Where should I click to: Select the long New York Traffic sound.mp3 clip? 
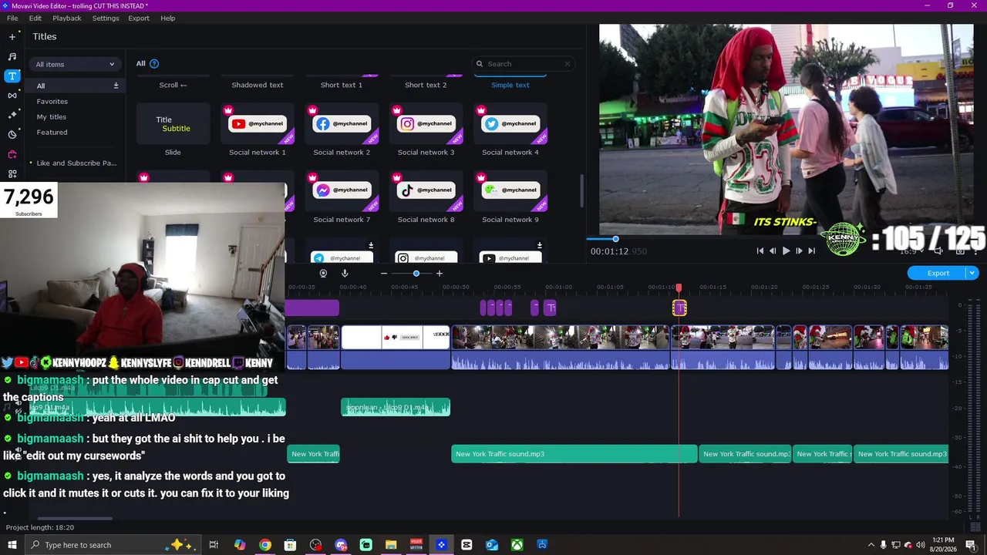coord(574,454)
